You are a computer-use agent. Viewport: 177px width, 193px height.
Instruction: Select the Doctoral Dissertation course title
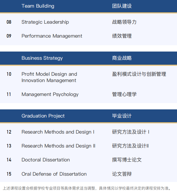click(46, 160)
